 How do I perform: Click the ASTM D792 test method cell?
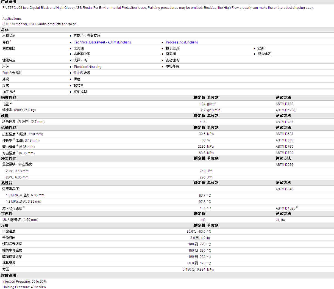[x=284, y=104]
